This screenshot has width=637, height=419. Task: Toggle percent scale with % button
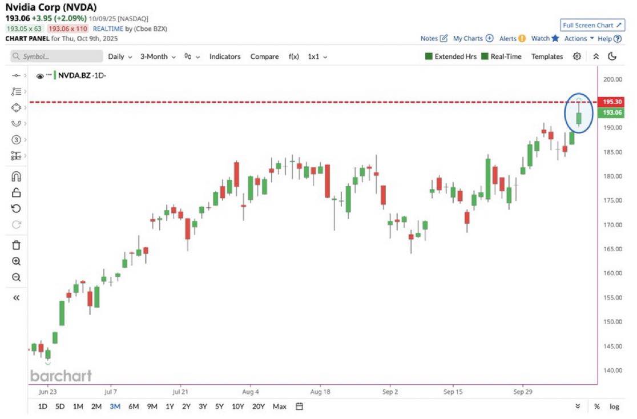click(597, 406)
